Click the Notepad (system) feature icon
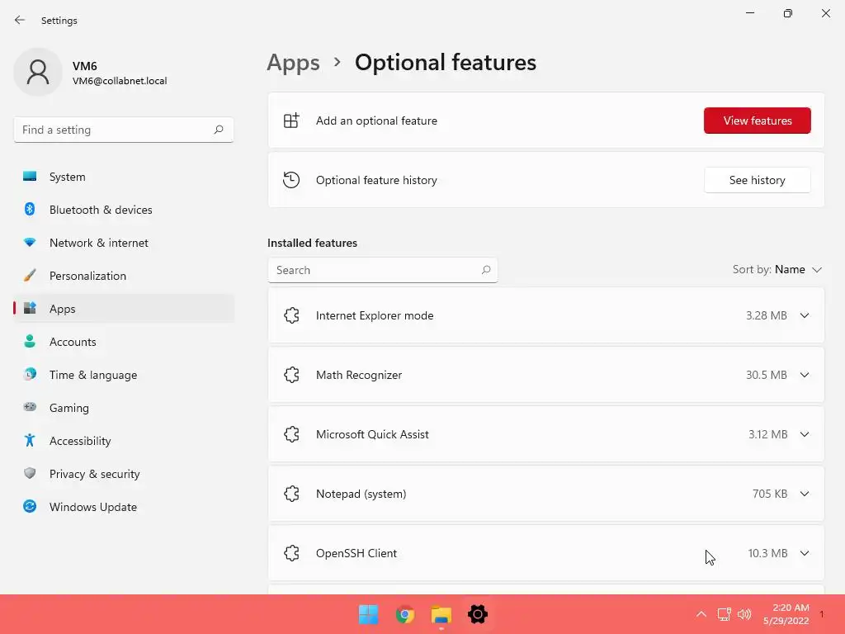 pyautogui.click(x=291, y=494)
